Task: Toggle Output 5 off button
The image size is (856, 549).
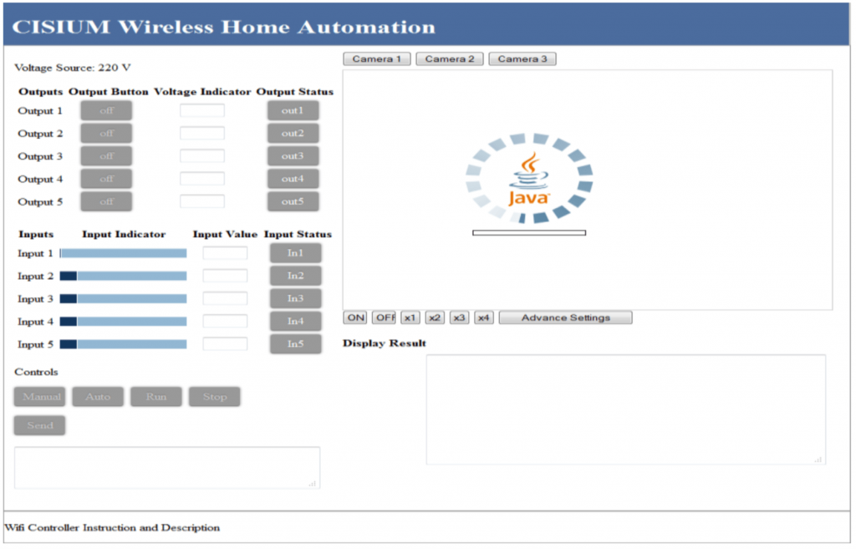Action: tap(106, 202)
